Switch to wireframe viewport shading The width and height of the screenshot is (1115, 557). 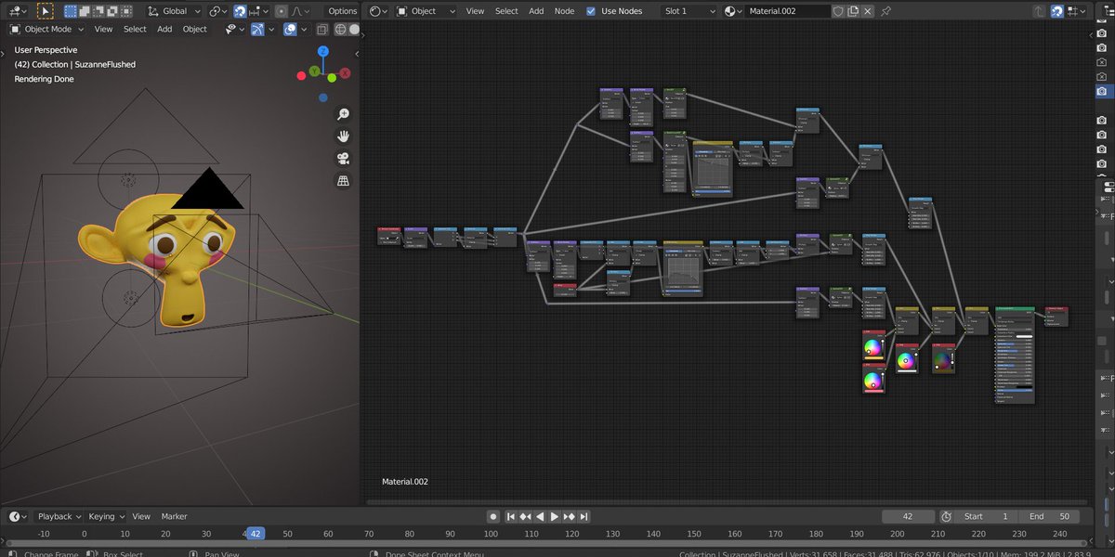coord(340,29)
